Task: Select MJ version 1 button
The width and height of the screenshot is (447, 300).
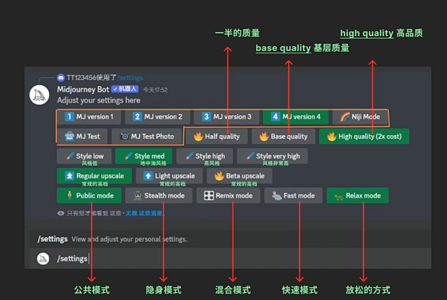Action: click(89, 117)
